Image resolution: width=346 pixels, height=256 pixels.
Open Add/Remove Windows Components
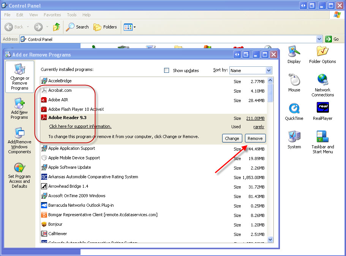19,141
